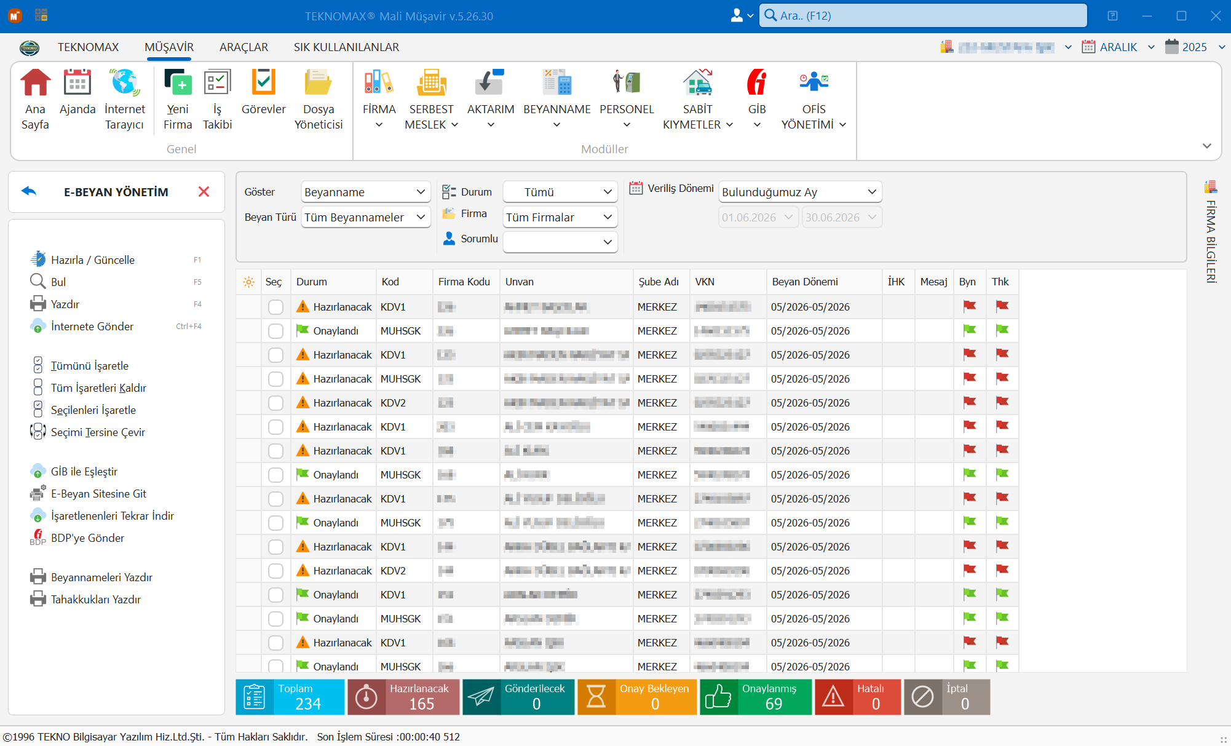
Task: Tick checkbox of first MUHSGK Onaylandı row
Action: [275, 331]
